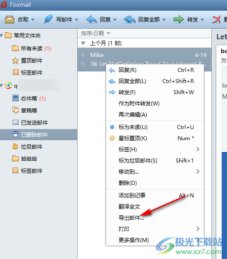This screenshot has height=259, width=227.
Task: Select the 置顶邮件 folder
Action: [x=39, y=61]
